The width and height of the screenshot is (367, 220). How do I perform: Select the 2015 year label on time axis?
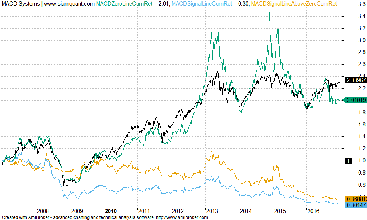pos(279,211)
